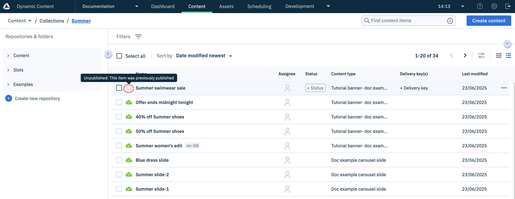Click the Amplience logo icon

coord(6,6)
